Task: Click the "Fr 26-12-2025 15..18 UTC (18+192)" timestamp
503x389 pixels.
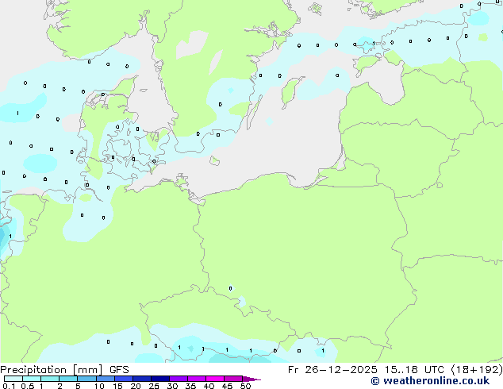Action: tap(395, 370)
